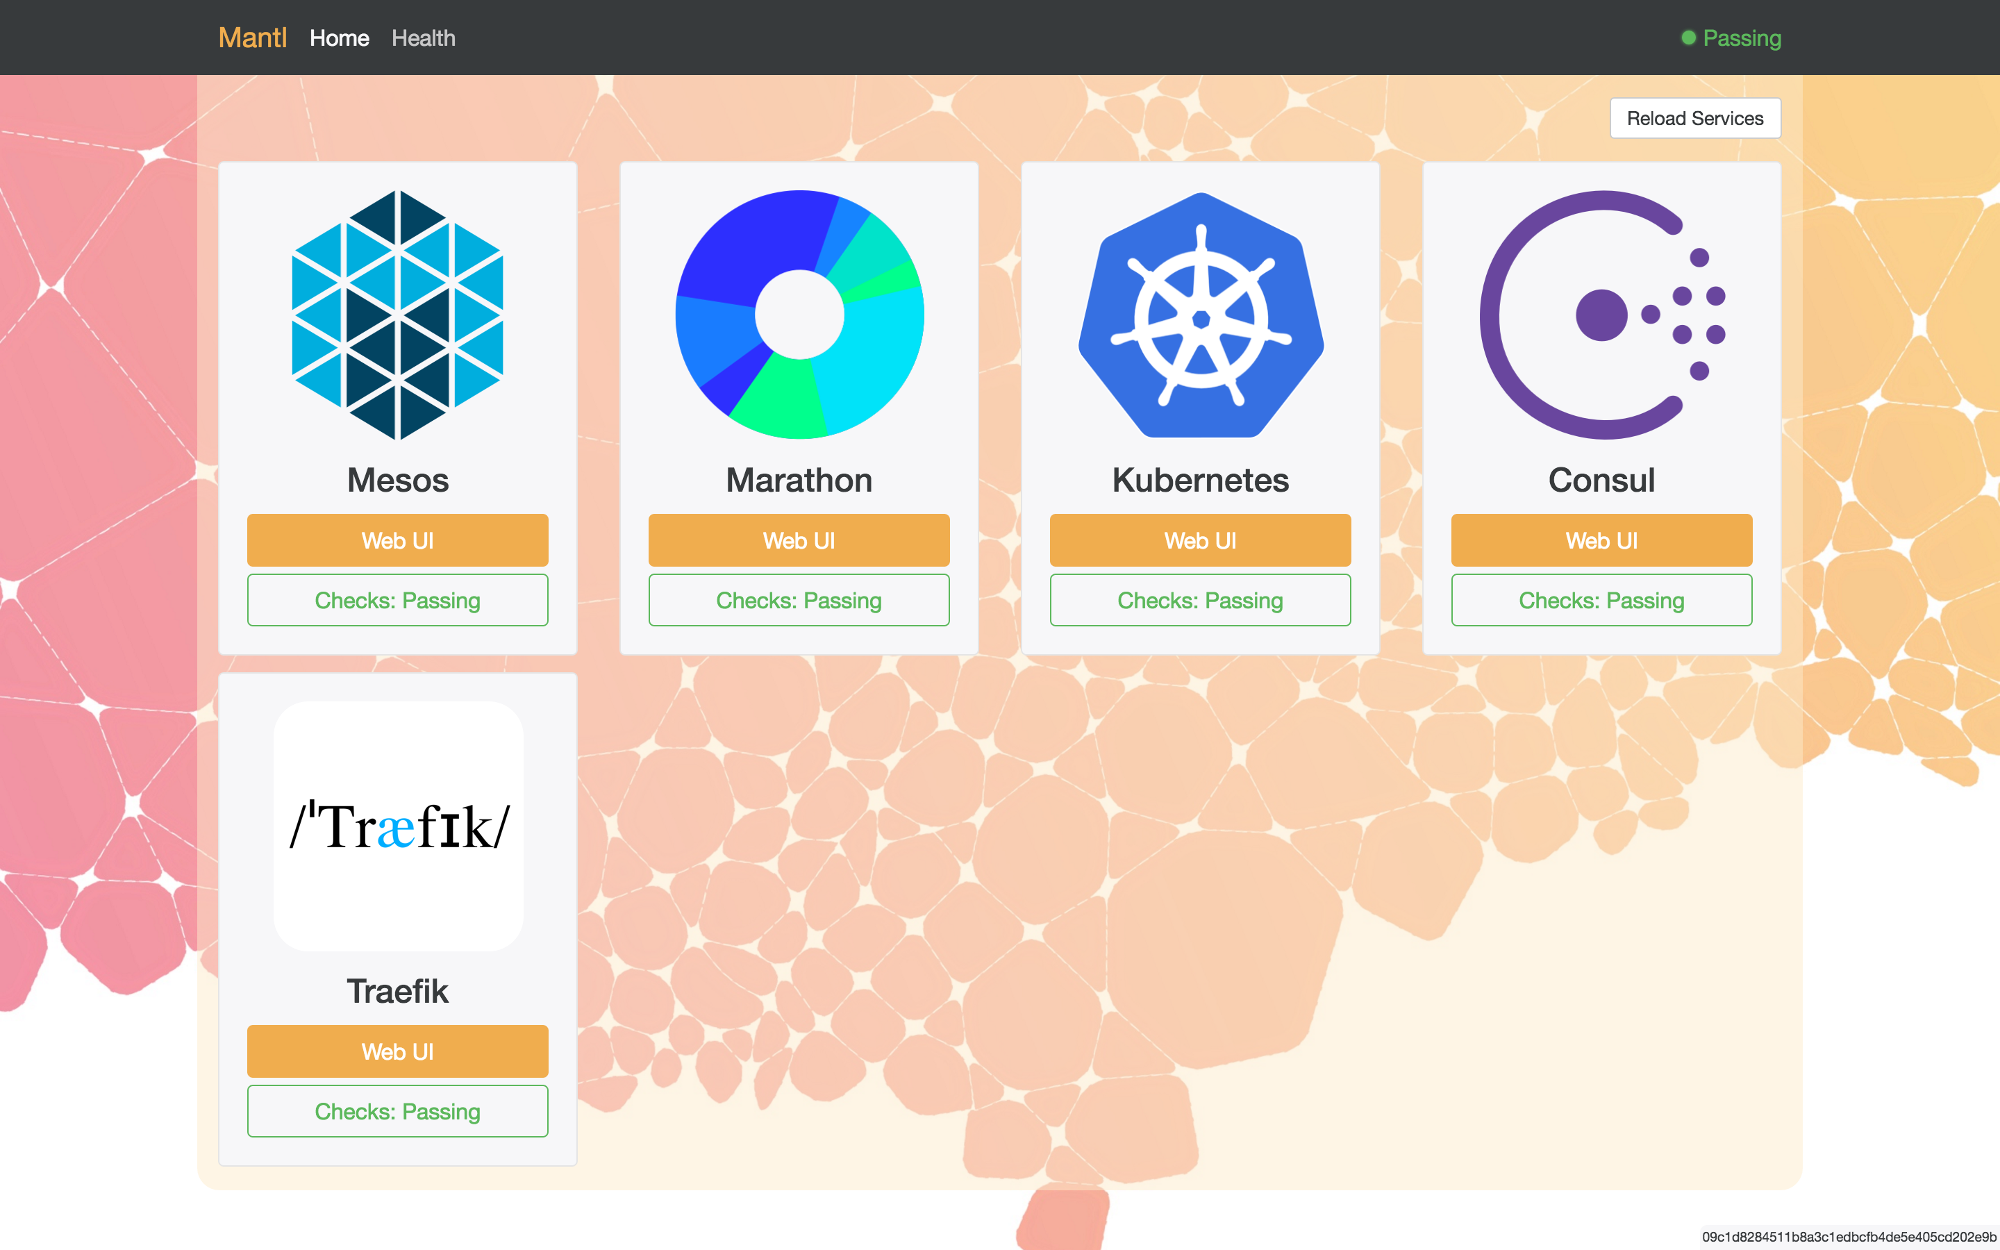Viewport: 2000px width, 1250px height.
Task: Go to the Home nav item
Action: point(339,38)
